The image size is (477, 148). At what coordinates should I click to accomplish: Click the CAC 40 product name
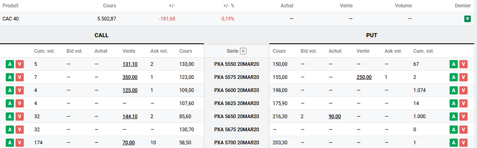click(x=11, y=19)
